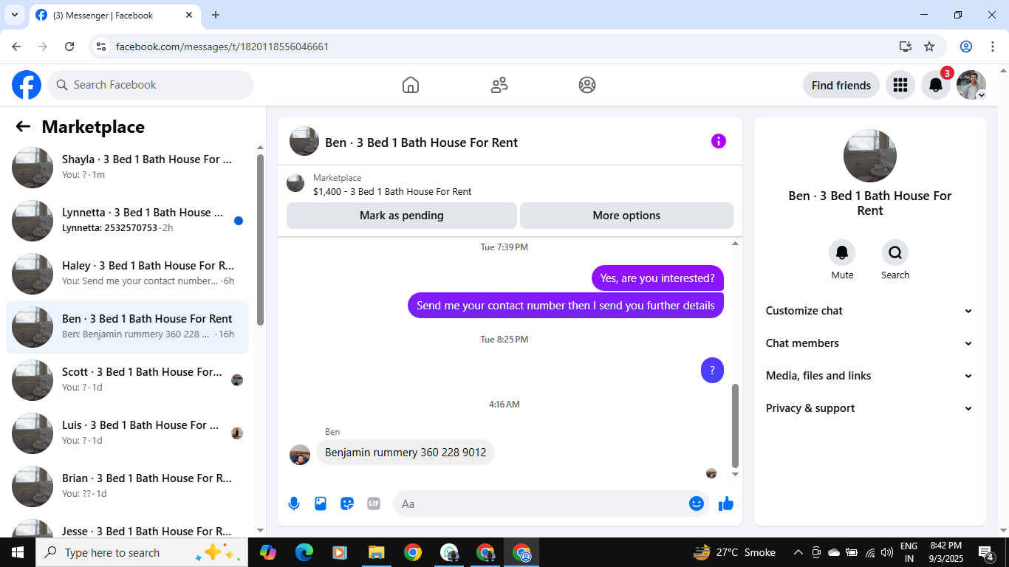This screenshot has height=567, width=1009.
Task: Open Scott's conversation in the list
Action: tap(127, 380)
